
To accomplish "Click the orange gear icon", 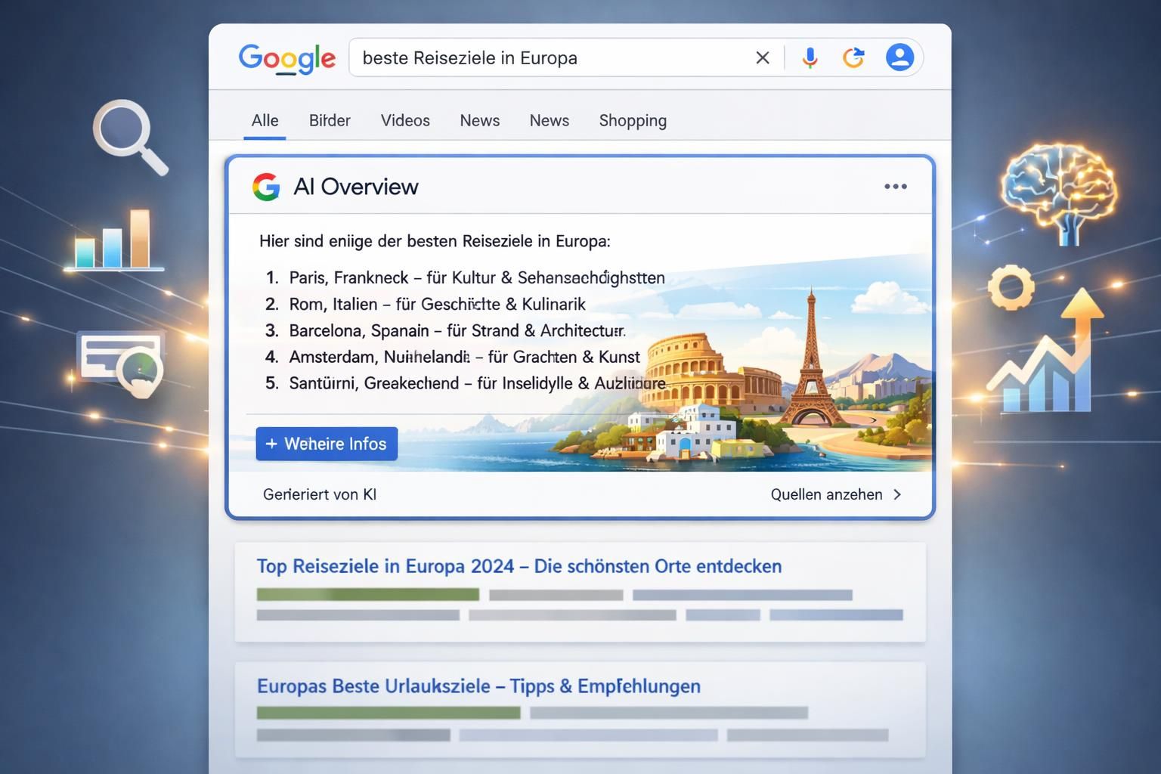I will (1011, 287).
